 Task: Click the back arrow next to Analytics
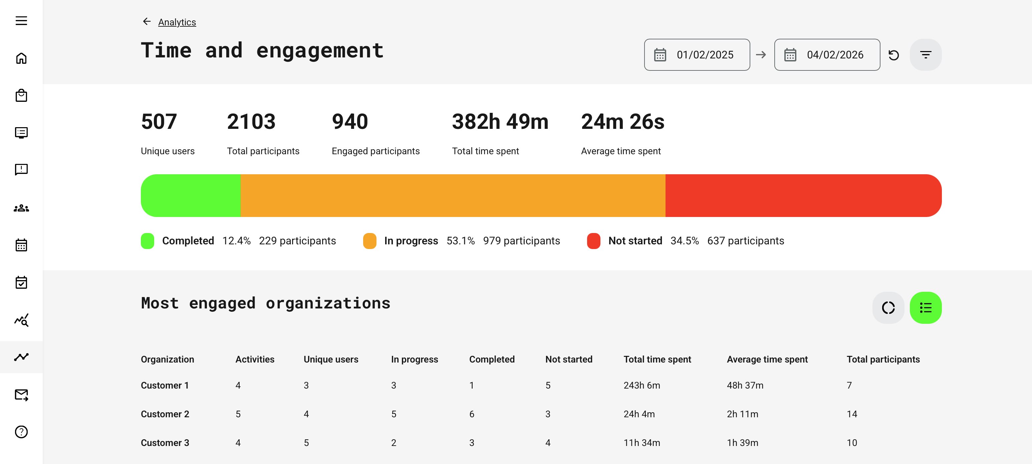click(x=146, y=21)
